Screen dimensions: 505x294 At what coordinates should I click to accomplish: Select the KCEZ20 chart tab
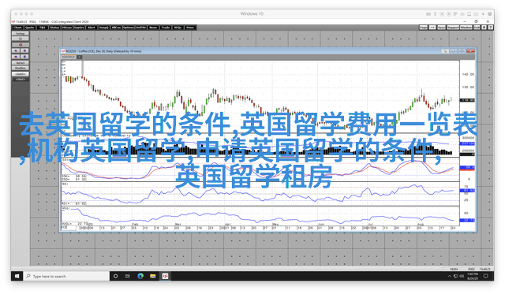(x=69, y=57)
